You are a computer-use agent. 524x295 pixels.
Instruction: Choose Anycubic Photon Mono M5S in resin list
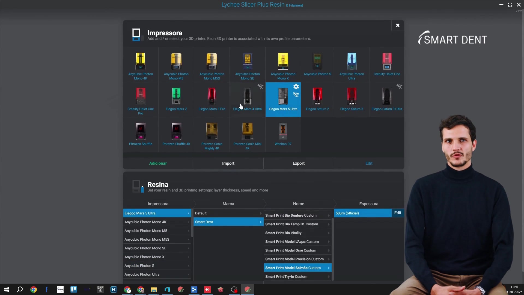point(157,240)
